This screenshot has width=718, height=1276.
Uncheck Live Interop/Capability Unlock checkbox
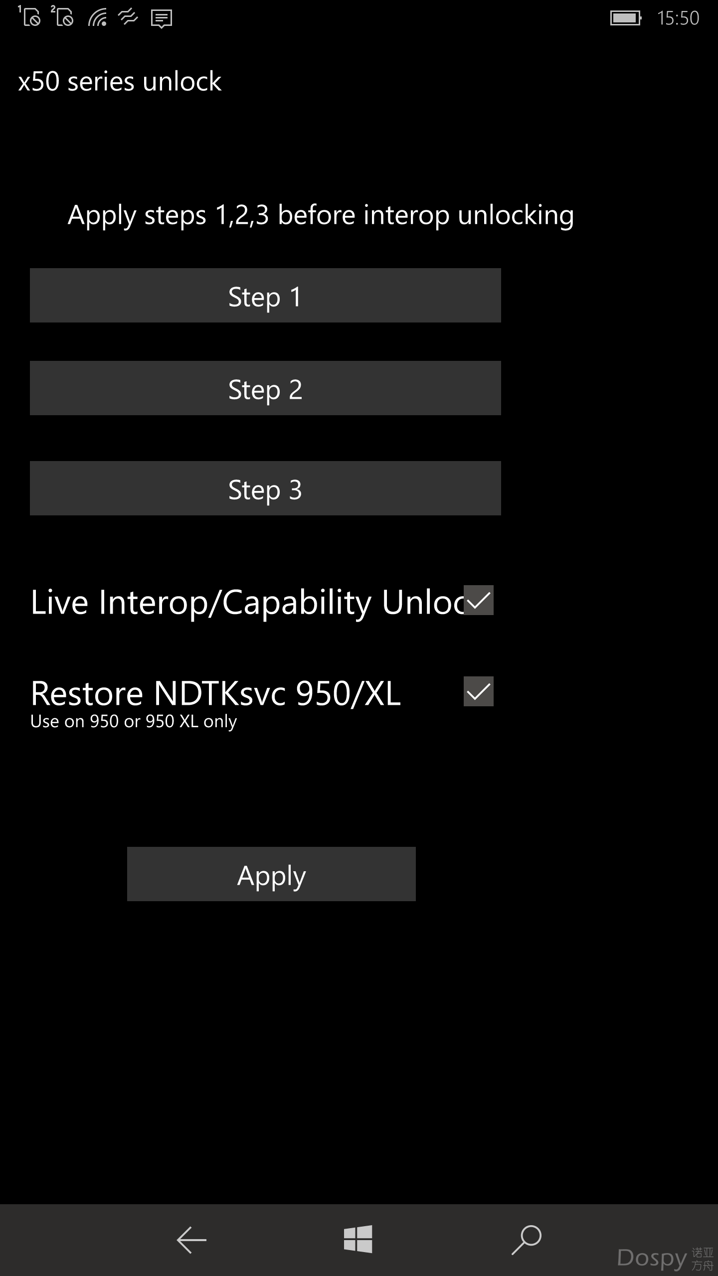(x=479, y=600)
